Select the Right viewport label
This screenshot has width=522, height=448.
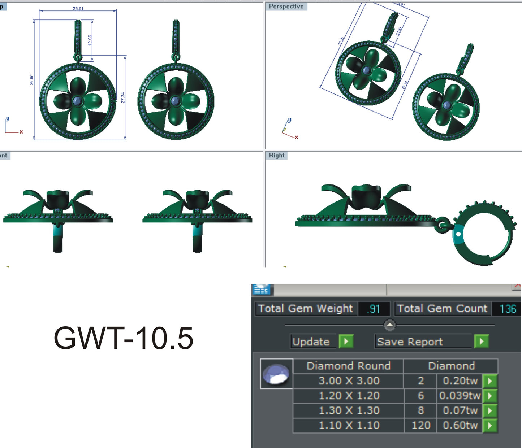click(276, 155)
